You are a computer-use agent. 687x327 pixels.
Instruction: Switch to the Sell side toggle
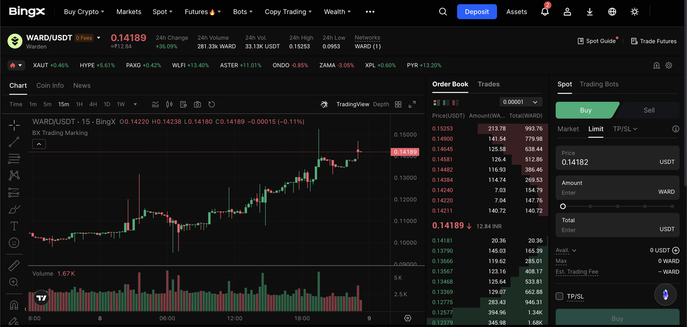[649, 110]
